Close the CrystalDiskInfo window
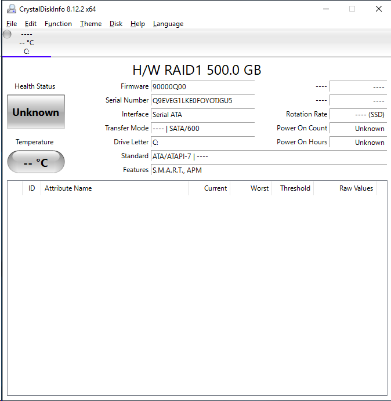391x401 pixels. [x=379, y=9]
